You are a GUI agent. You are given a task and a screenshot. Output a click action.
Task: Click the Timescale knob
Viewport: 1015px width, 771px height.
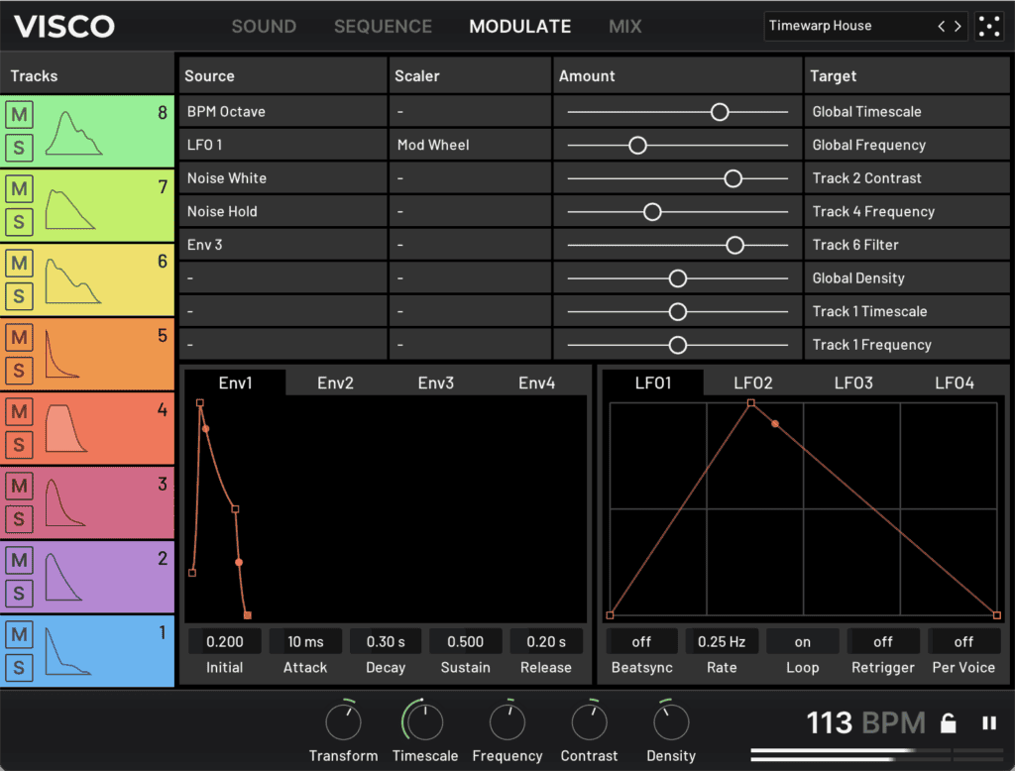tap(424, 722)
